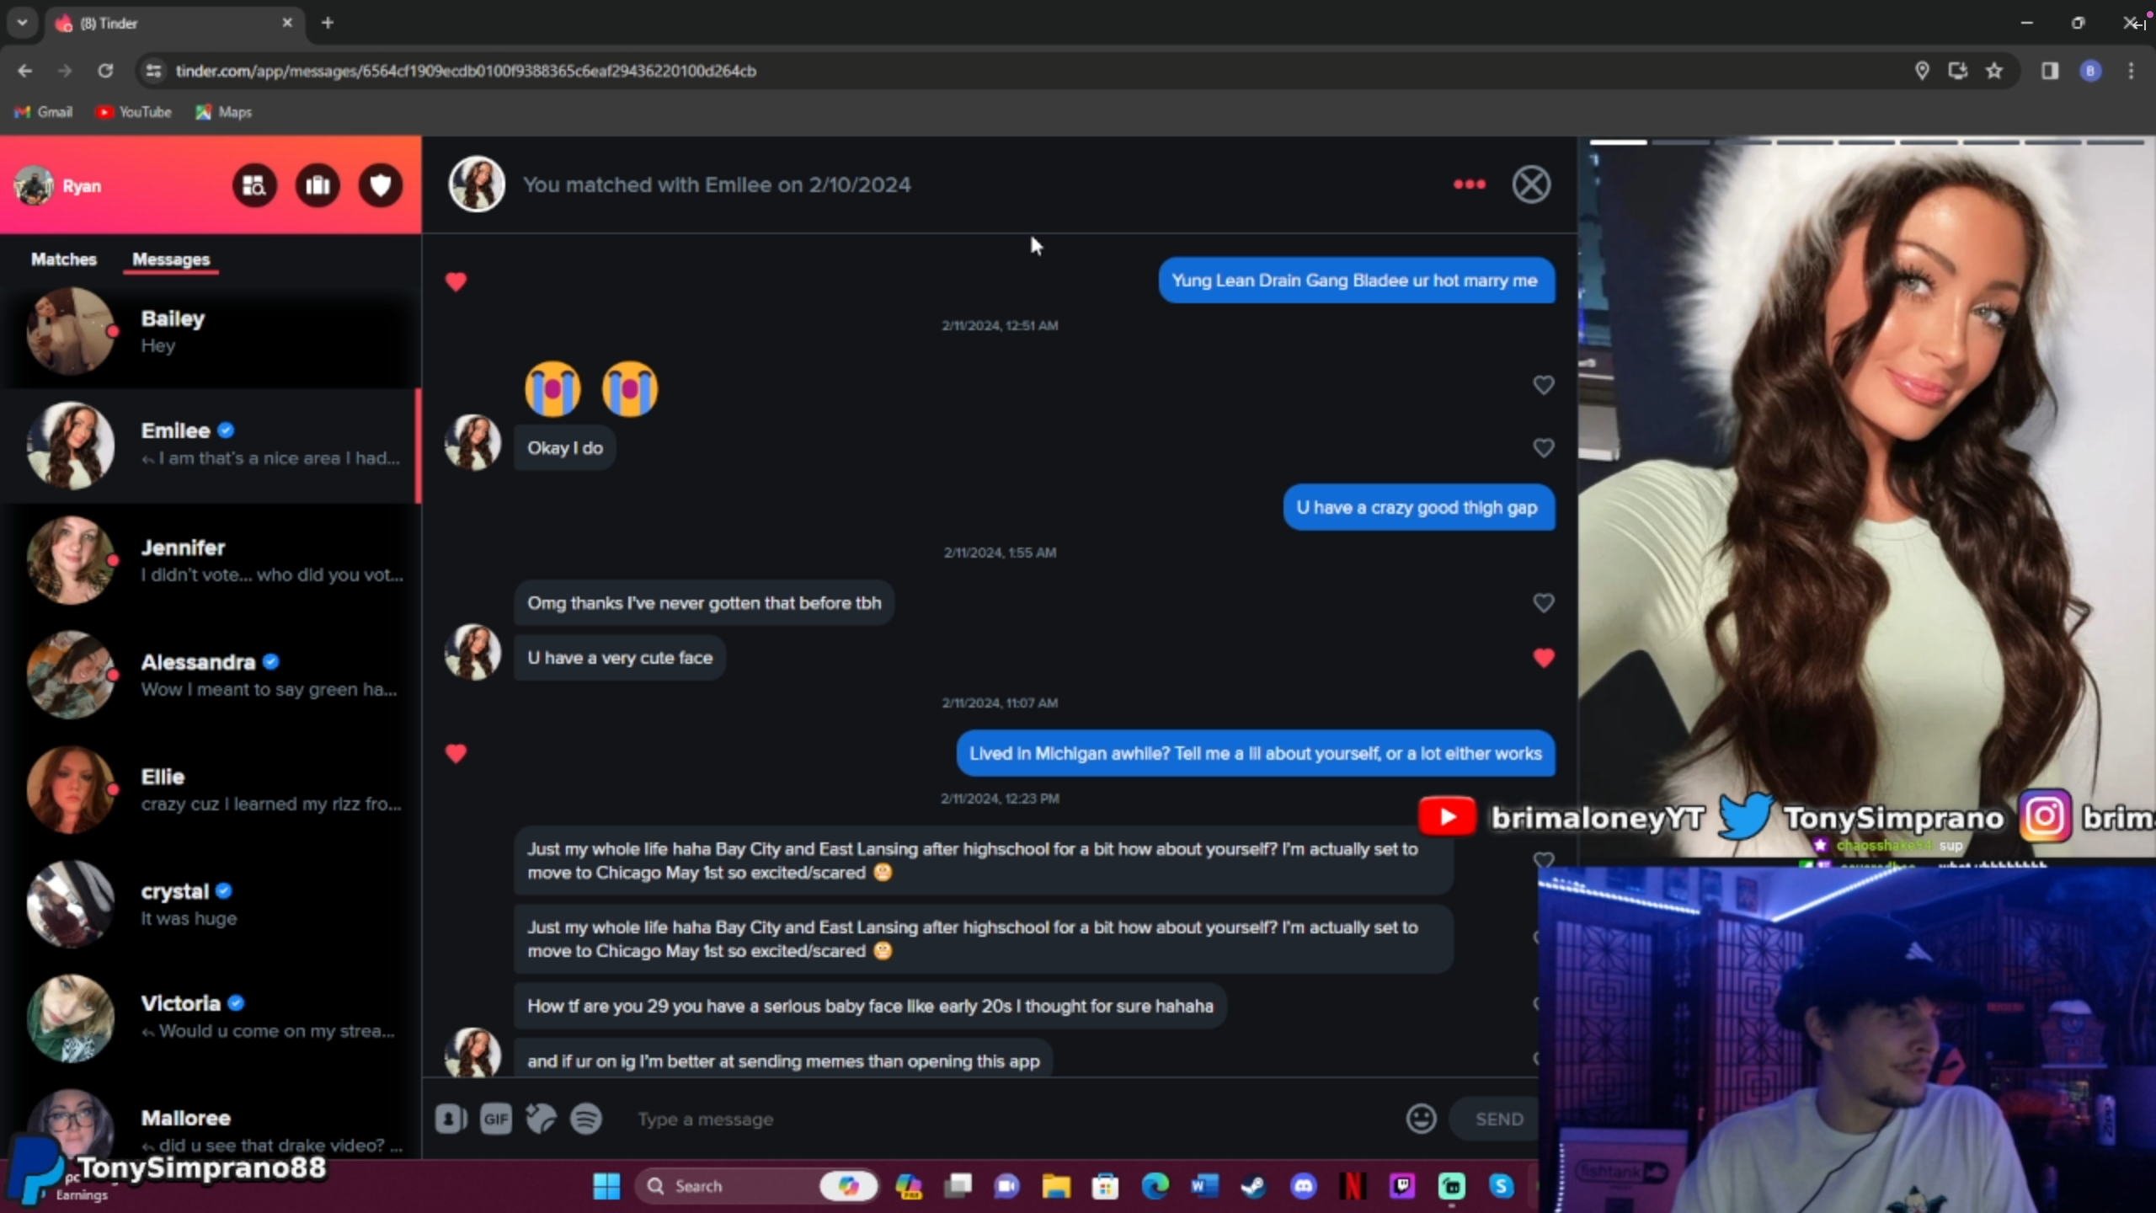Switch to the Messages tab

click(x=171, y=259)
